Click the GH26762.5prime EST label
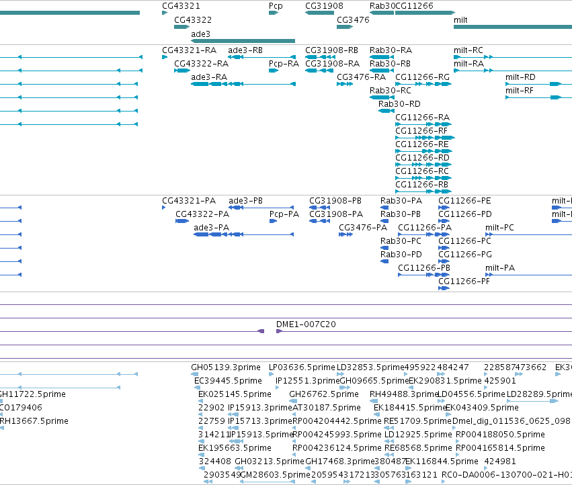572x485 pixels. (324, 394)
